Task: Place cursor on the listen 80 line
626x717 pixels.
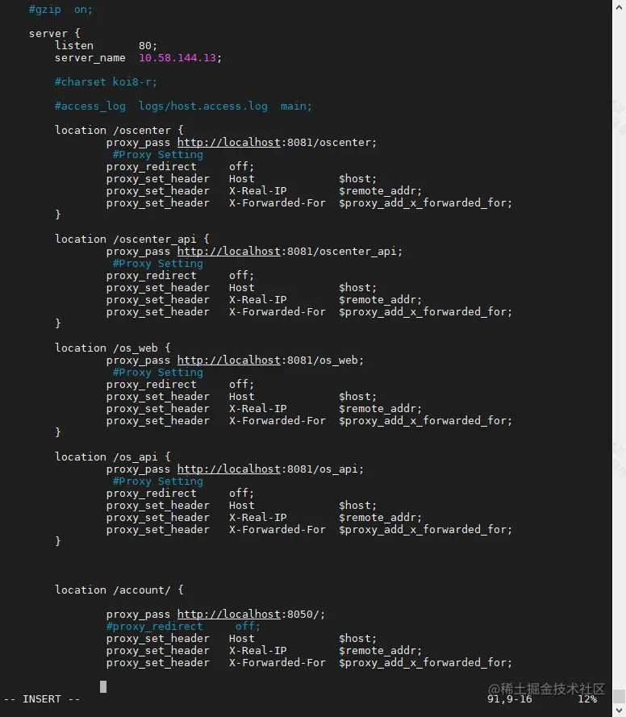Action: point(106,46)
